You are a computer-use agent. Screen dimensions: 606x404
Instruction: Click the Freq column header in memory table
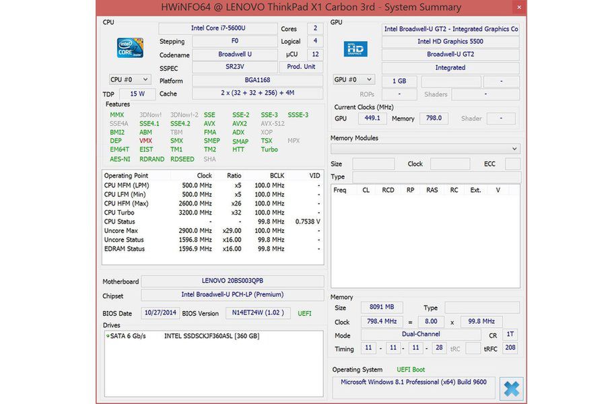pos(340,190)
